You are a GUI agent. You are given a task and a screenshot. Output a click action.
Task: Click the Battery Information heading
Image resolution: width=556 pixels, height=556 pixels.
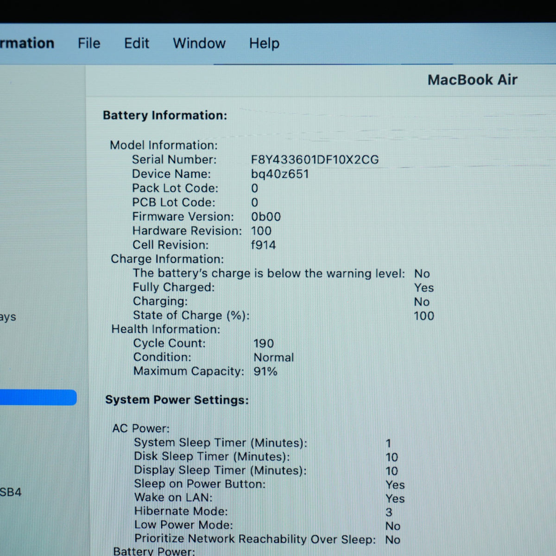click(x=165, y=115)
